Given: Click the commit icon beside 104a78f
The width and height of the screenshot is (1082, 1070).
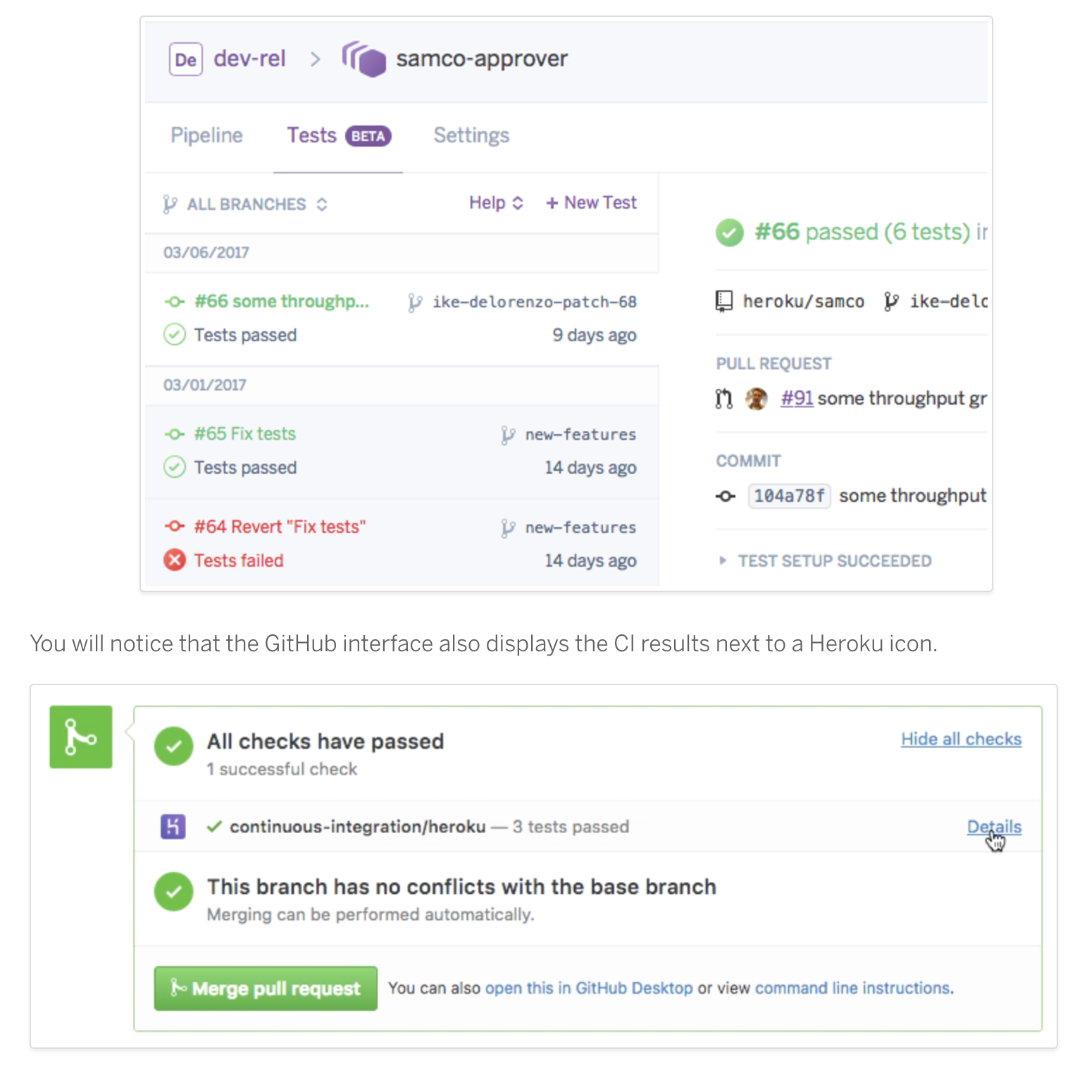Looking at the screenshot, I should coord(726,496).
